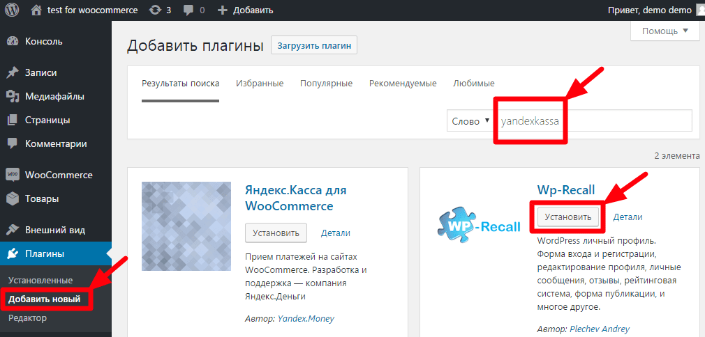The width and height of the screenshot is (705, 337).
Task: Click the Плагины plug icon
Action: (13, 254)
